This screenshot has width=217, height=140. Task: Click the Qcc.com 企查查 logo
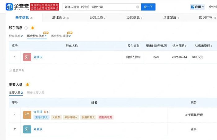(x=17, y=7)
